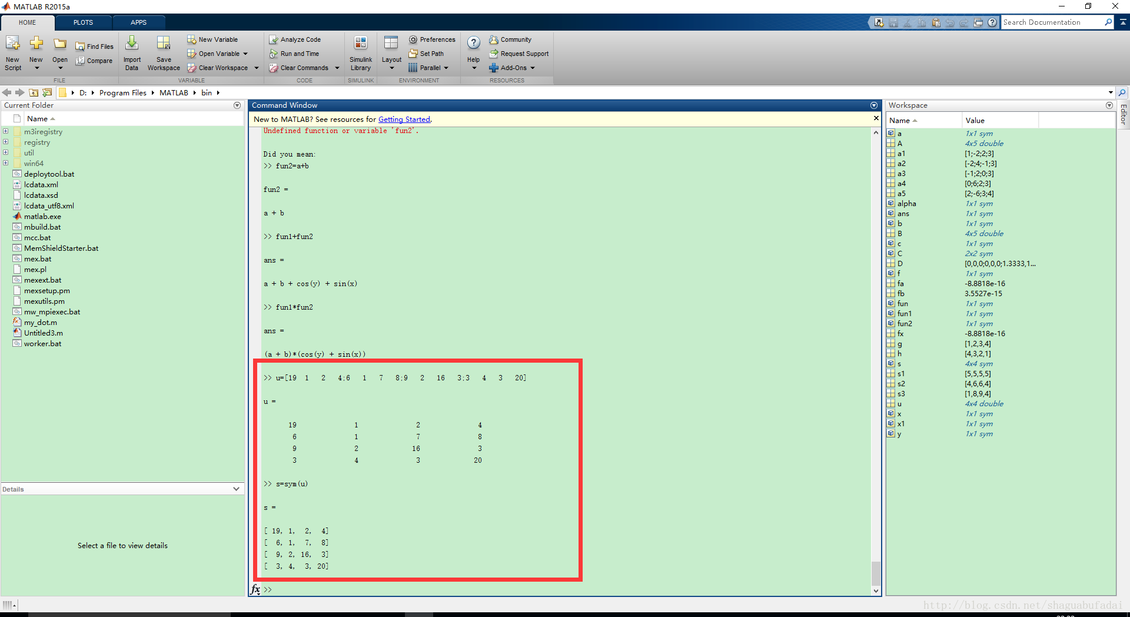The width and height of the screenshot is (1130, 617).
Task: Click the Save Workspace icon
Action: click(164, 43)
